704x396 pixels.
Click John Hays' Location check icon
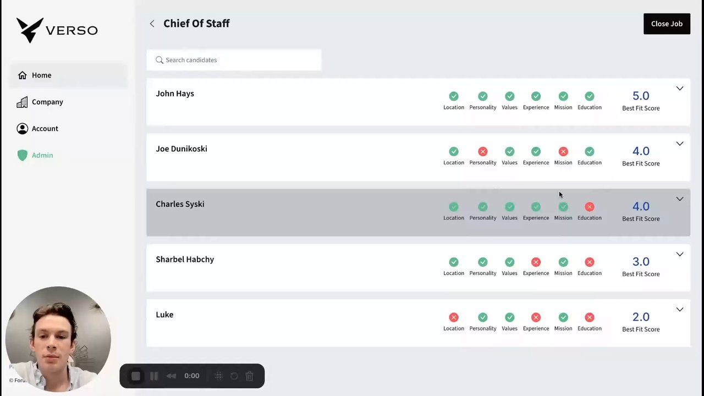(454, 96)
